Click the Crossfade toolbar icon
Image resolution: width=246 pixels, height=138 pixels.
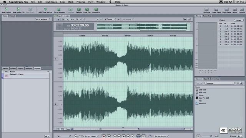(x=70, y=9)
